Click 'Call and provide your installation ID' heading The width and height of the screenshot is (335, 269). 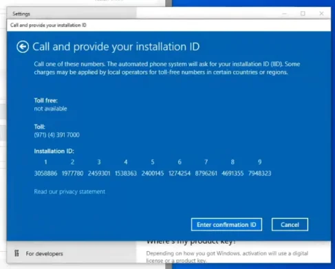tap(116, 47)
